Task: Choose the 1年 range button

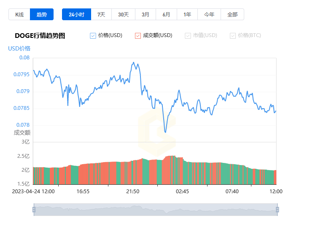Action: [x=187, y=14]
